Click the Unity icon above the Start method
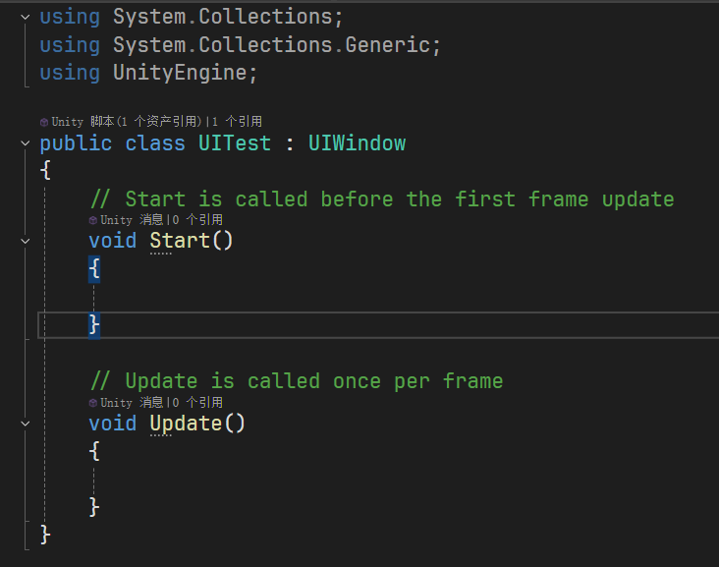The image size is (719, 567). pos(93,220)
